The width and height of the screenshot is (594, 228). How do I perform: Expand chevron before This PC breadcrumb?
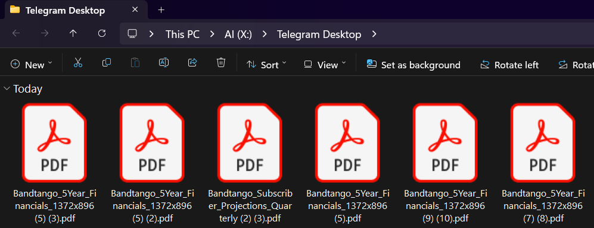point(151,34)
